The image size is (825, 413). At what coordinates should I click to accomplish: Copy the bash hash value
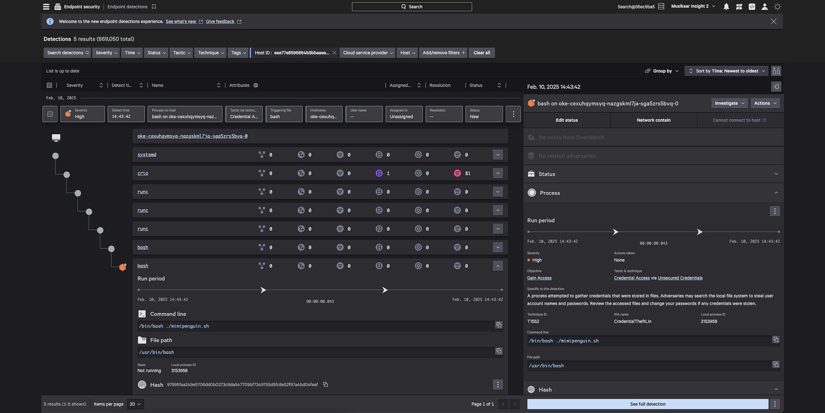[325, 384]
